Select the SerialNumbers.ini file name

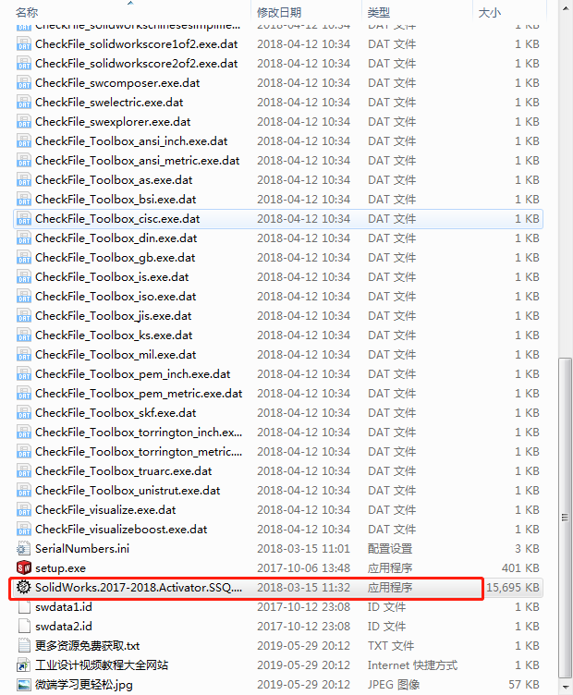point(82,549)
